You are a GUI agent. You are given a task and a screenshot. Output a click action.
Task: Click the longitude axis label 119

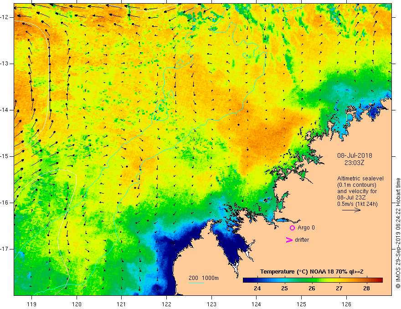point(32,304)
